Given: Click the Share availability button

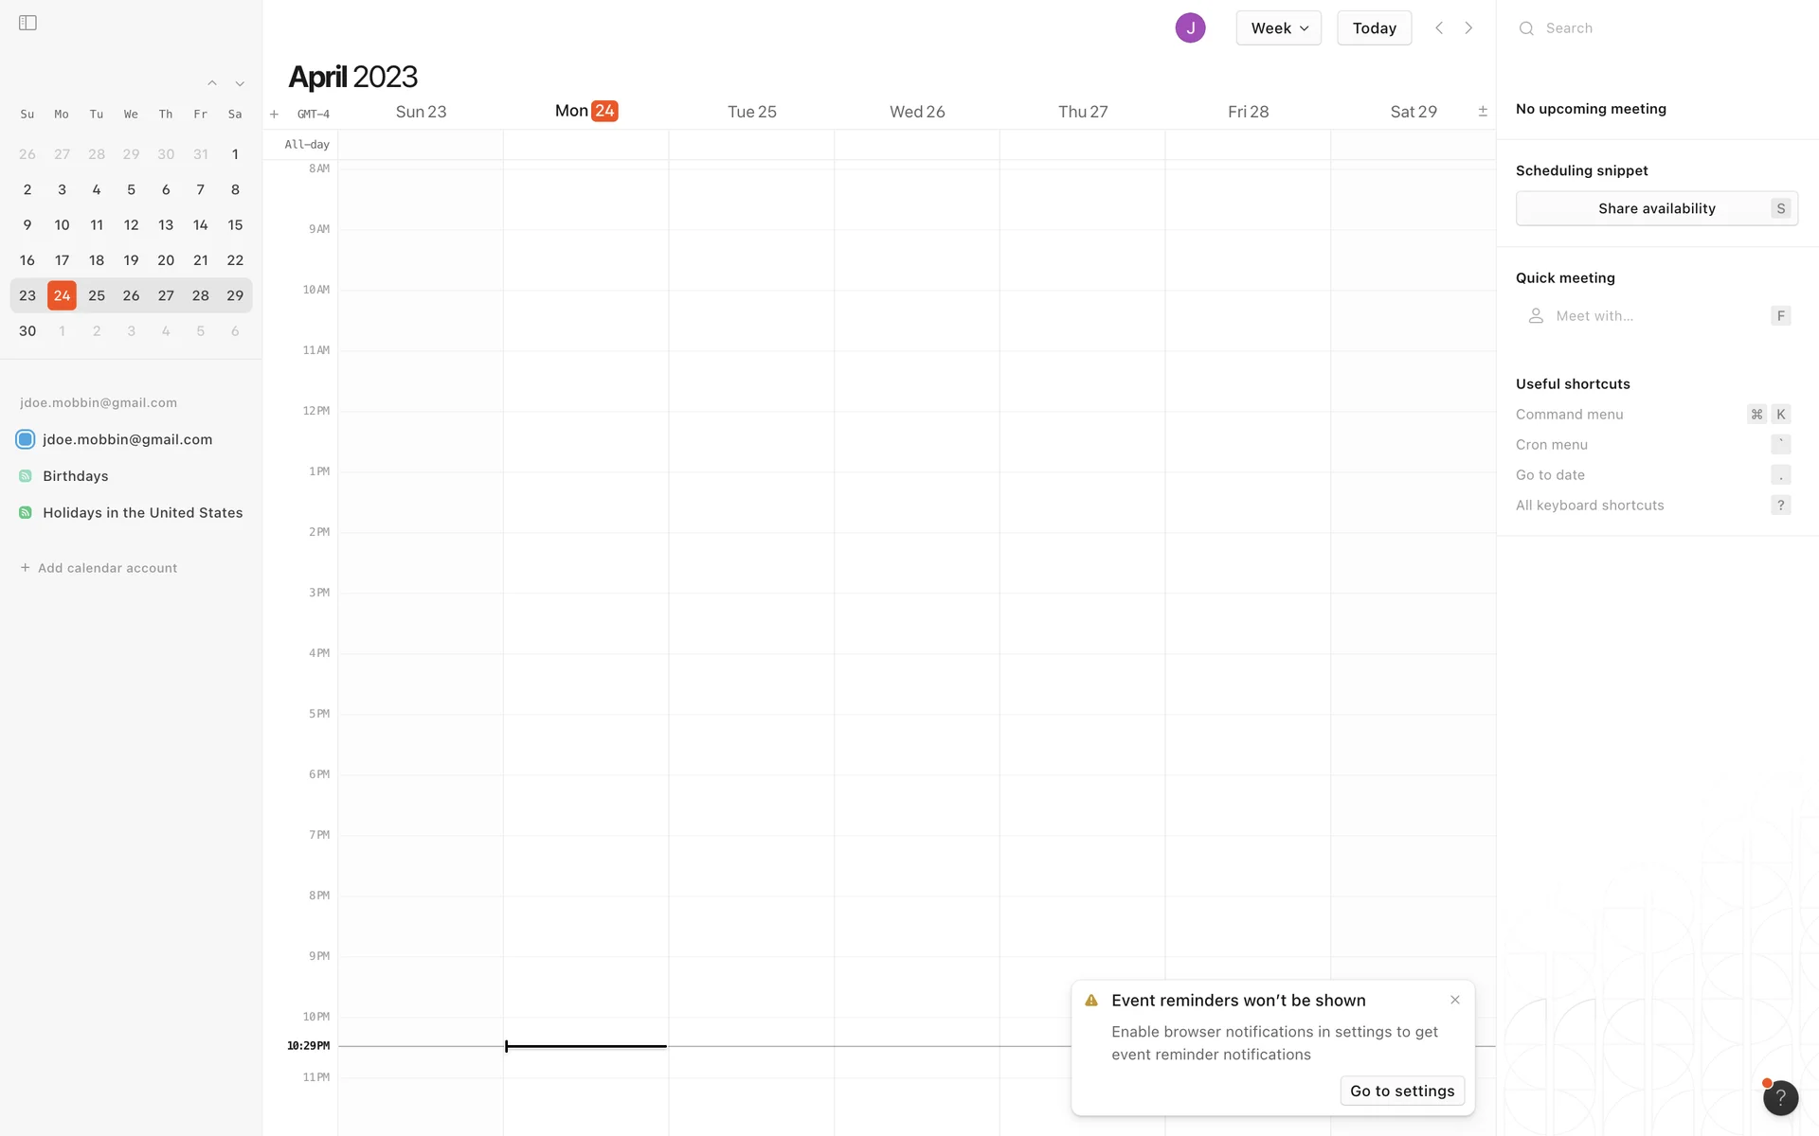Looking at the screenshot, I should (1656, 208).
